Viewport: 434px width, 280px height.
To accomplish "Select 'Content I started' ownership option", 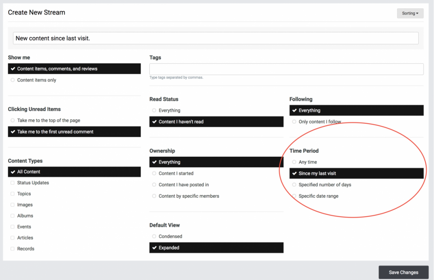I will coord(175,174).
